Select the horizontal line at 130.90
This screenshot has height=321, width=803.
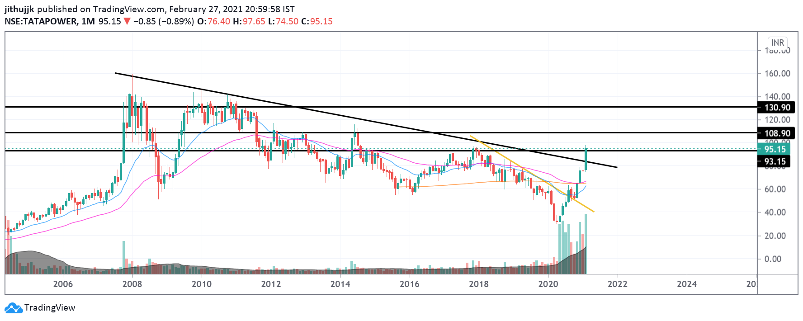coord(381,107)
